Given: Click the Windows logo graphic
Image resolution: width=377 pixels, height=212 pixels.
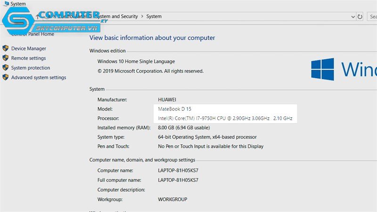Looking at the screenshot, I should (322, 69).
